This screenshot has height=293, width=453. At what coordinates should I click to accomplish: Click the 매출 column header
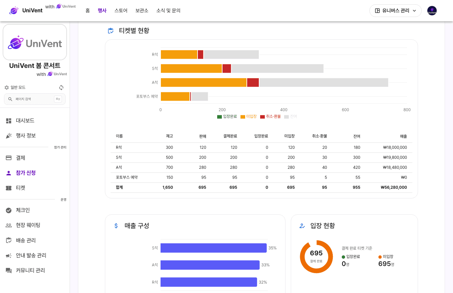pos(403,136)
